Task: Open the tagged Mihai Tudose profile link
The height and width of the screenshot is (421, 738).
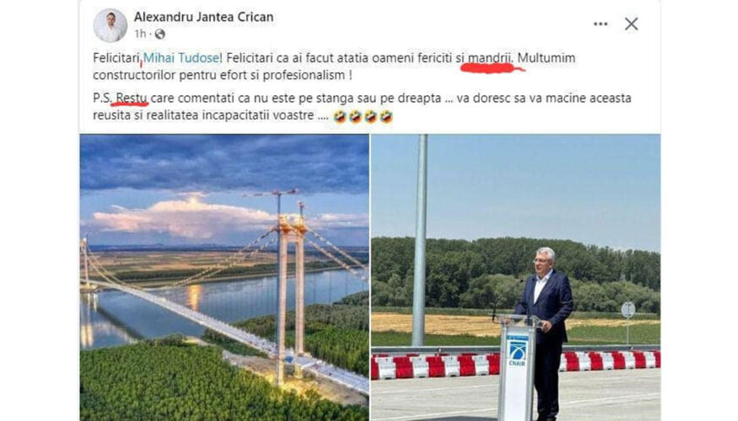Action: click(180, 58)
